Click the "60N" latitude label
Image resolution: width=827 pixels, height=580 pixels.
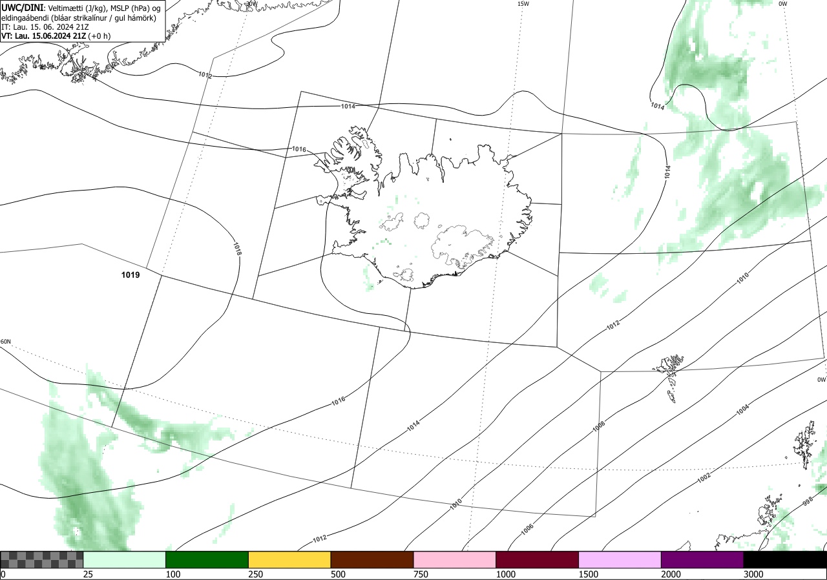(6, 342)
